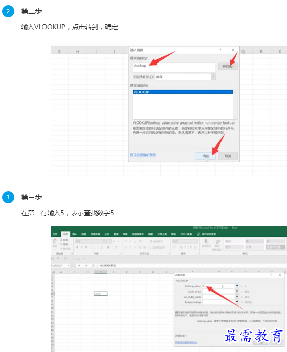Screen dimensions: 287x352
Task: Switch to the 插入 ribbon tab
Action: coord(75,234)
